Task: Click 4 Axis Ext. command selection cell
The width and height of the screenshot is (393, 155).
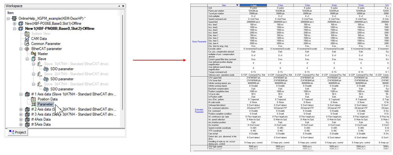Action: 334,108
